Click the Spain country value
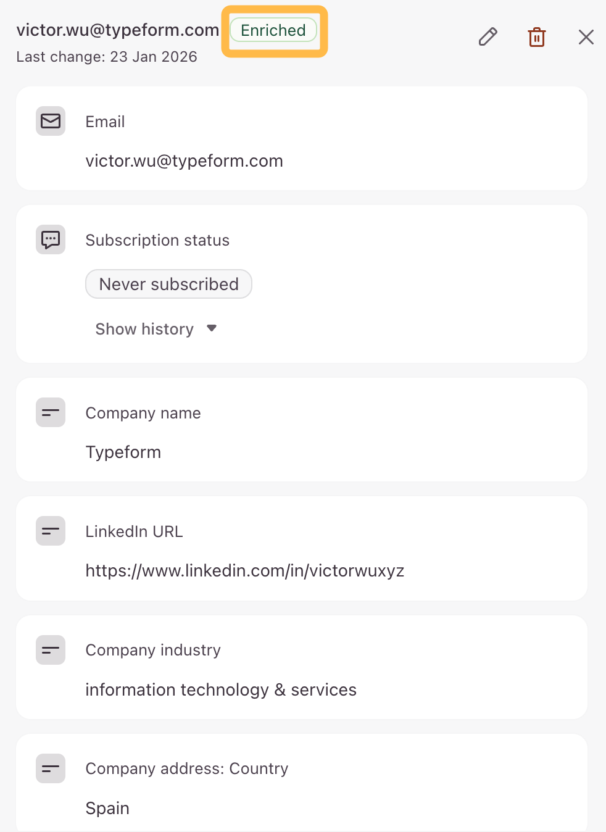This screenshot has width=606, height=832. pyautogui.click(x=107, y=808)
